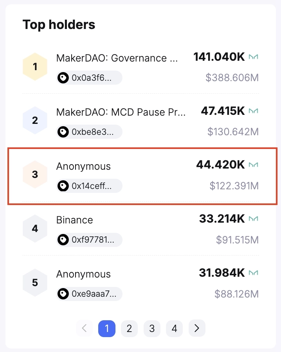Click the rank 3 orange hexagon badge
This screenshot has height=352, width=281.
[35, 174]
